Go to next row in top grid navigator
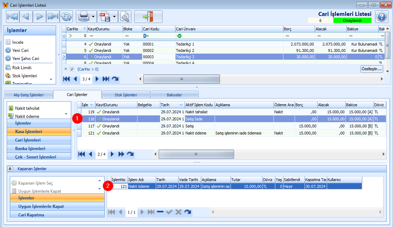This screenshot has width=393, height=228. pos(97,79)
